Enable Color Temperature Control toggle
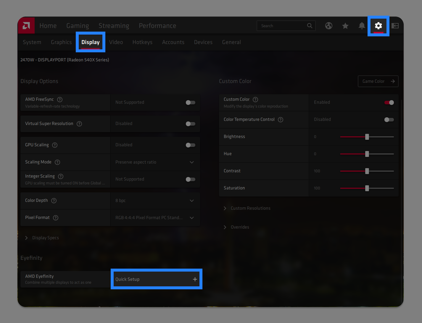The height and width of the screenshot is (323, 422). coord(389,120)
